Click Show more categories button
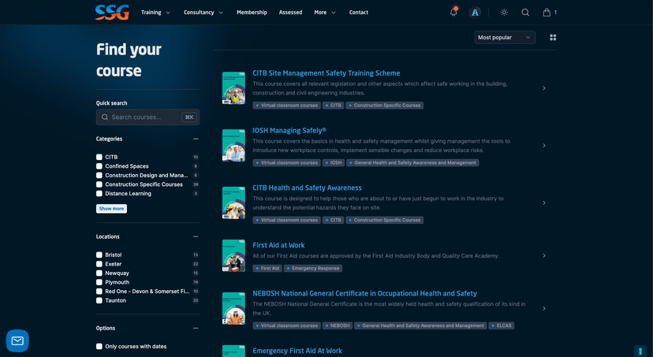 [112, 209]
